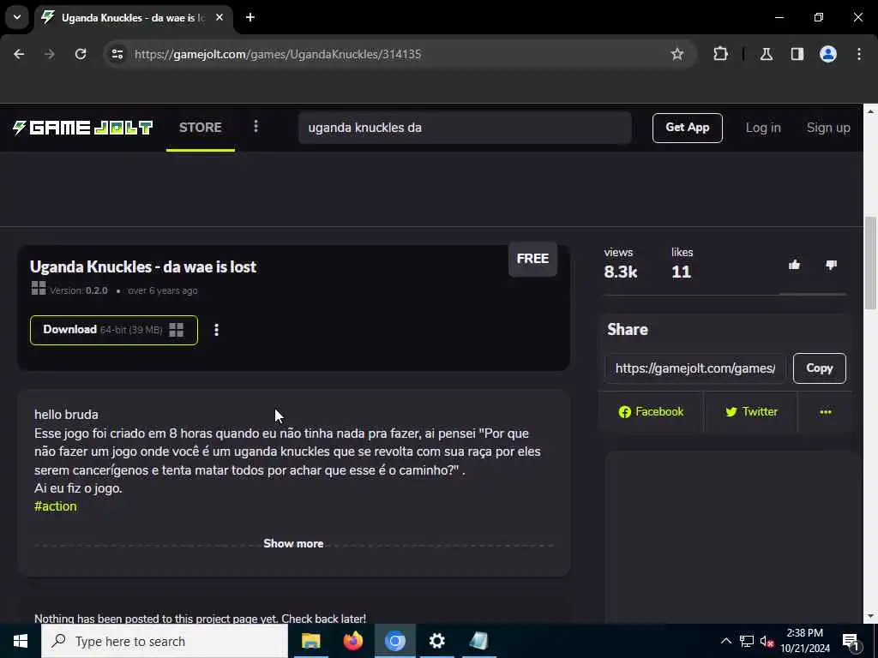Viewport: 878px width, 658px height.
Task: Open the Log in link
Action: [x=762, y=128]
